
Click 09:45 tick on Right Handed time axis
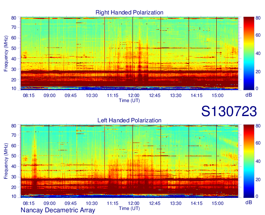[71, 95]
